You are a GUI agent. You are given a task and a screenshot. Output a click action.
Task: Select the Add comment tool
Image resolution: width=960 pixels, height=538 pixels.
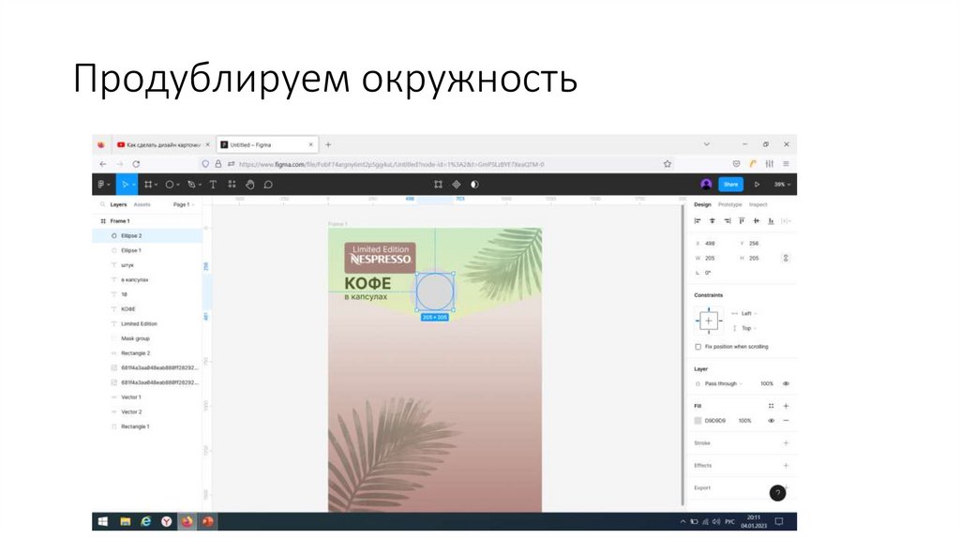pos(268,185)
